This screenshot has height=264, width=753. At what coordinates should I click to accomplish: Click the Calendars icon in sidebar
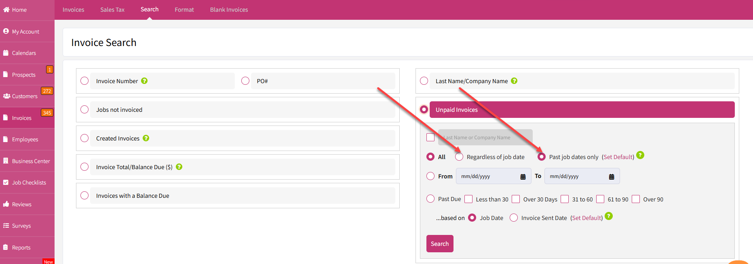(x=6, y=53)
